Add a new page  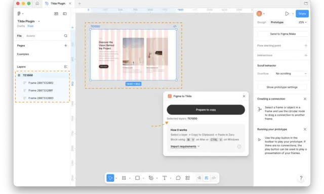66,45
